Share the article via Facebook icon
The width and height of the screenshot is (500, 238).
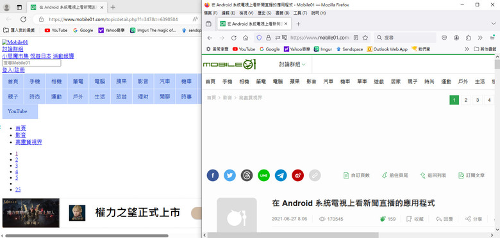[x=213, y=175]
